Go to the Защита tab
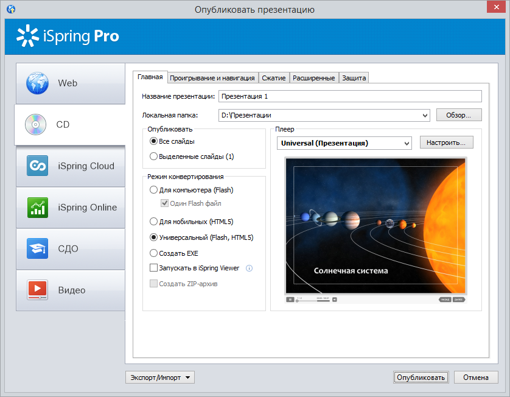The width and height of the screenshot is (510, 397). (x=354, y=78)
